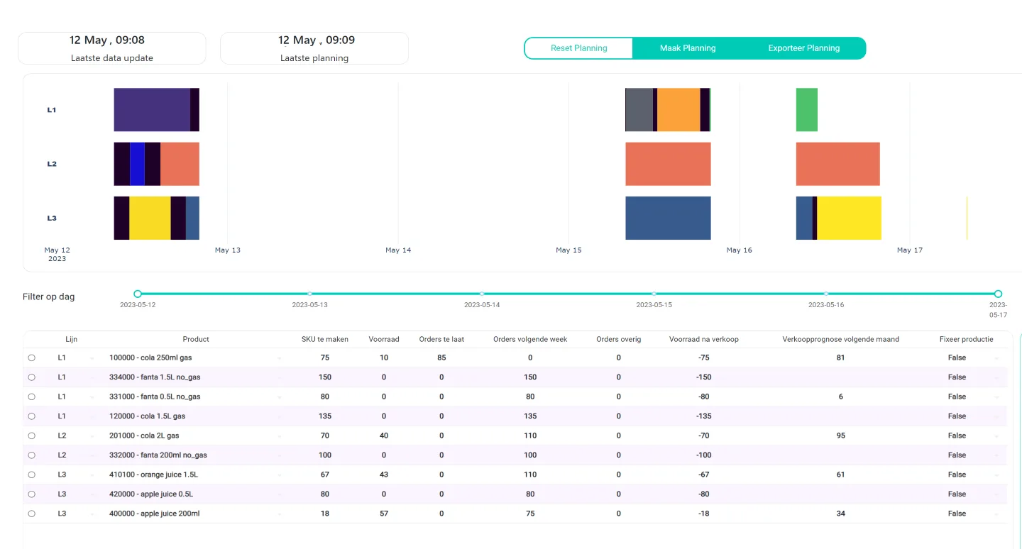Viewport: 1022px width, 549px height.
Task: Click the Exporteer Planning button
Action: [804, 48]
